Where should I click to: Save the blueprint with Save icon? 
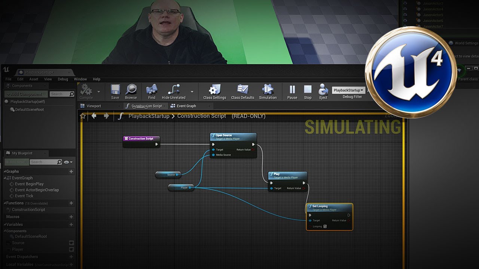[115, 90]
